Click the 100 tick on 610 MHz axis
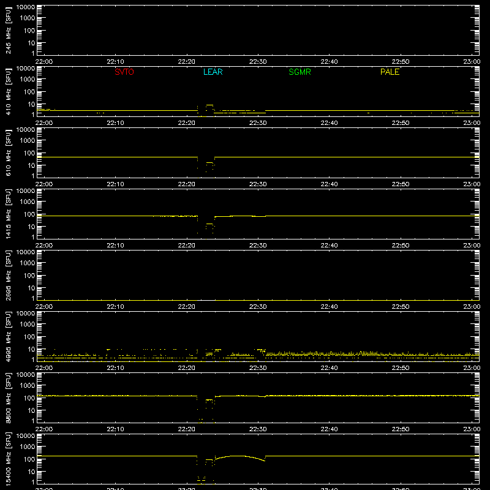The image size is (490, 490). [x=29, y=153]
